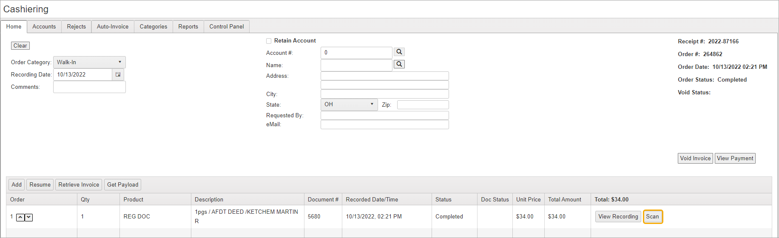This screenshot has width=779, height=238.
Task: Move order row up with arrow
Action: 20,218
